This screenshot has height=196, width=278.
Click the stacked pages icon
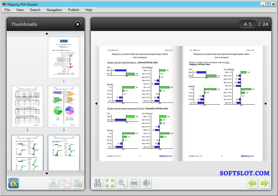[x=65, y=183]
